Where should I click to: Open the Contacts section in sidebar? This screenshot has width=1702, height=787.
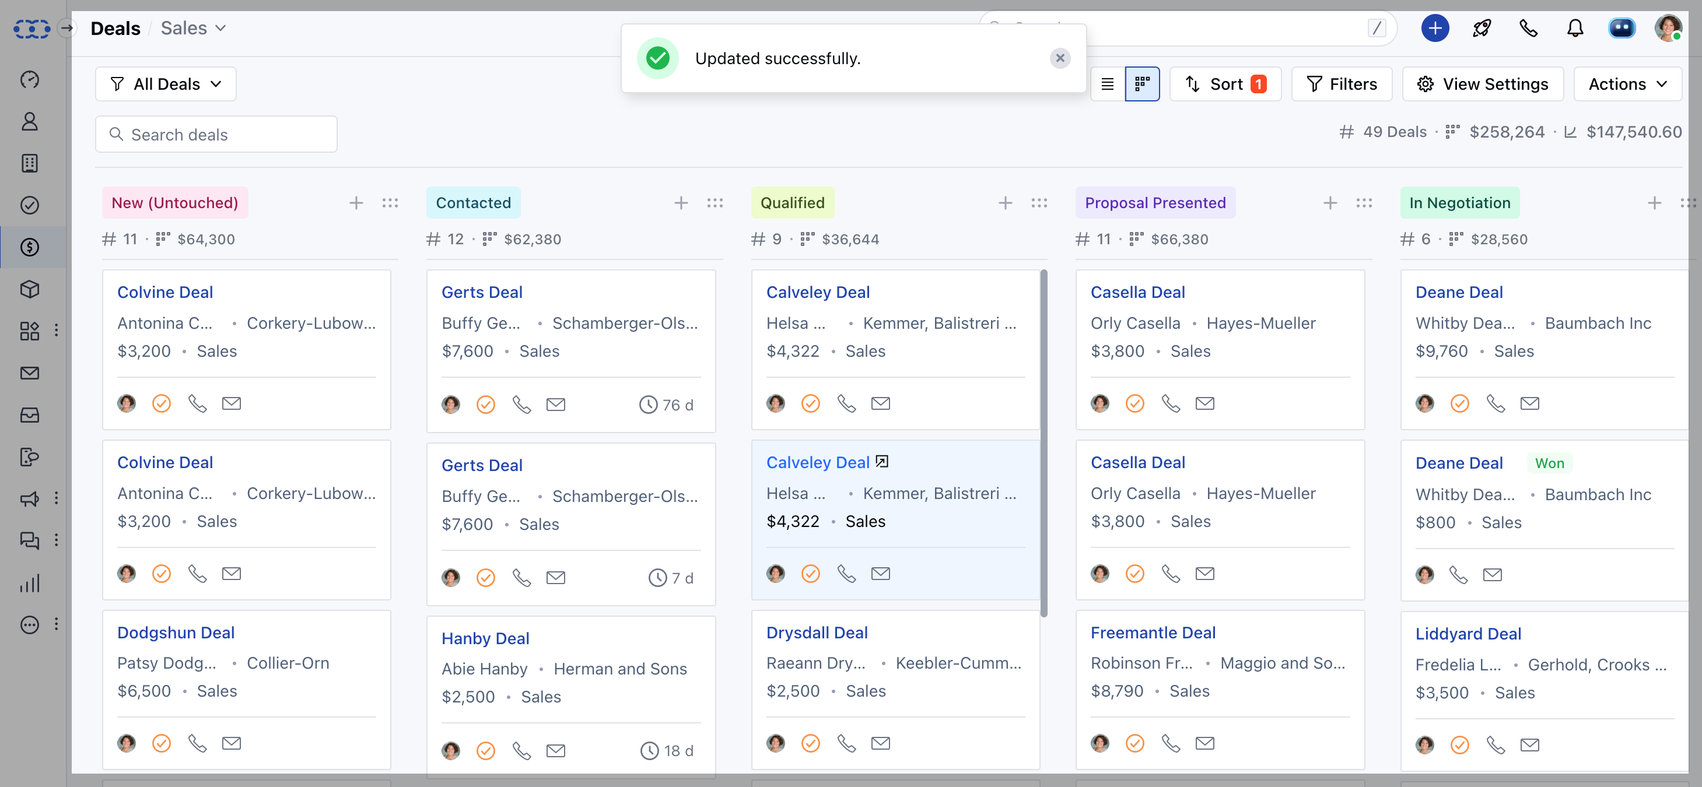point(30,121)
